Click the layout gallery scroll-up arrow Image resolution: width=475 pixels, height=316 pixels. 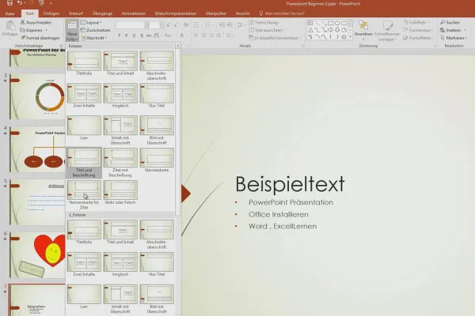(x=178, y=46)
